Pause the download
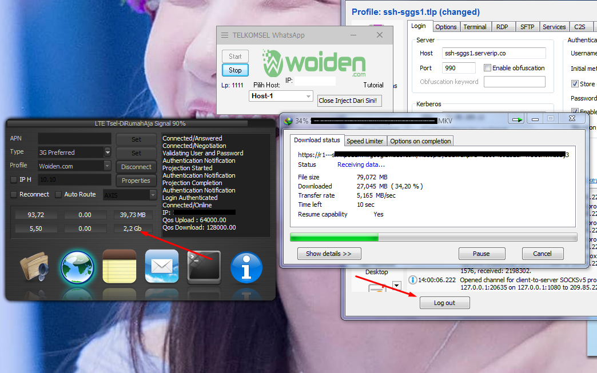This screenshot has height=373, width=597. 481,254
